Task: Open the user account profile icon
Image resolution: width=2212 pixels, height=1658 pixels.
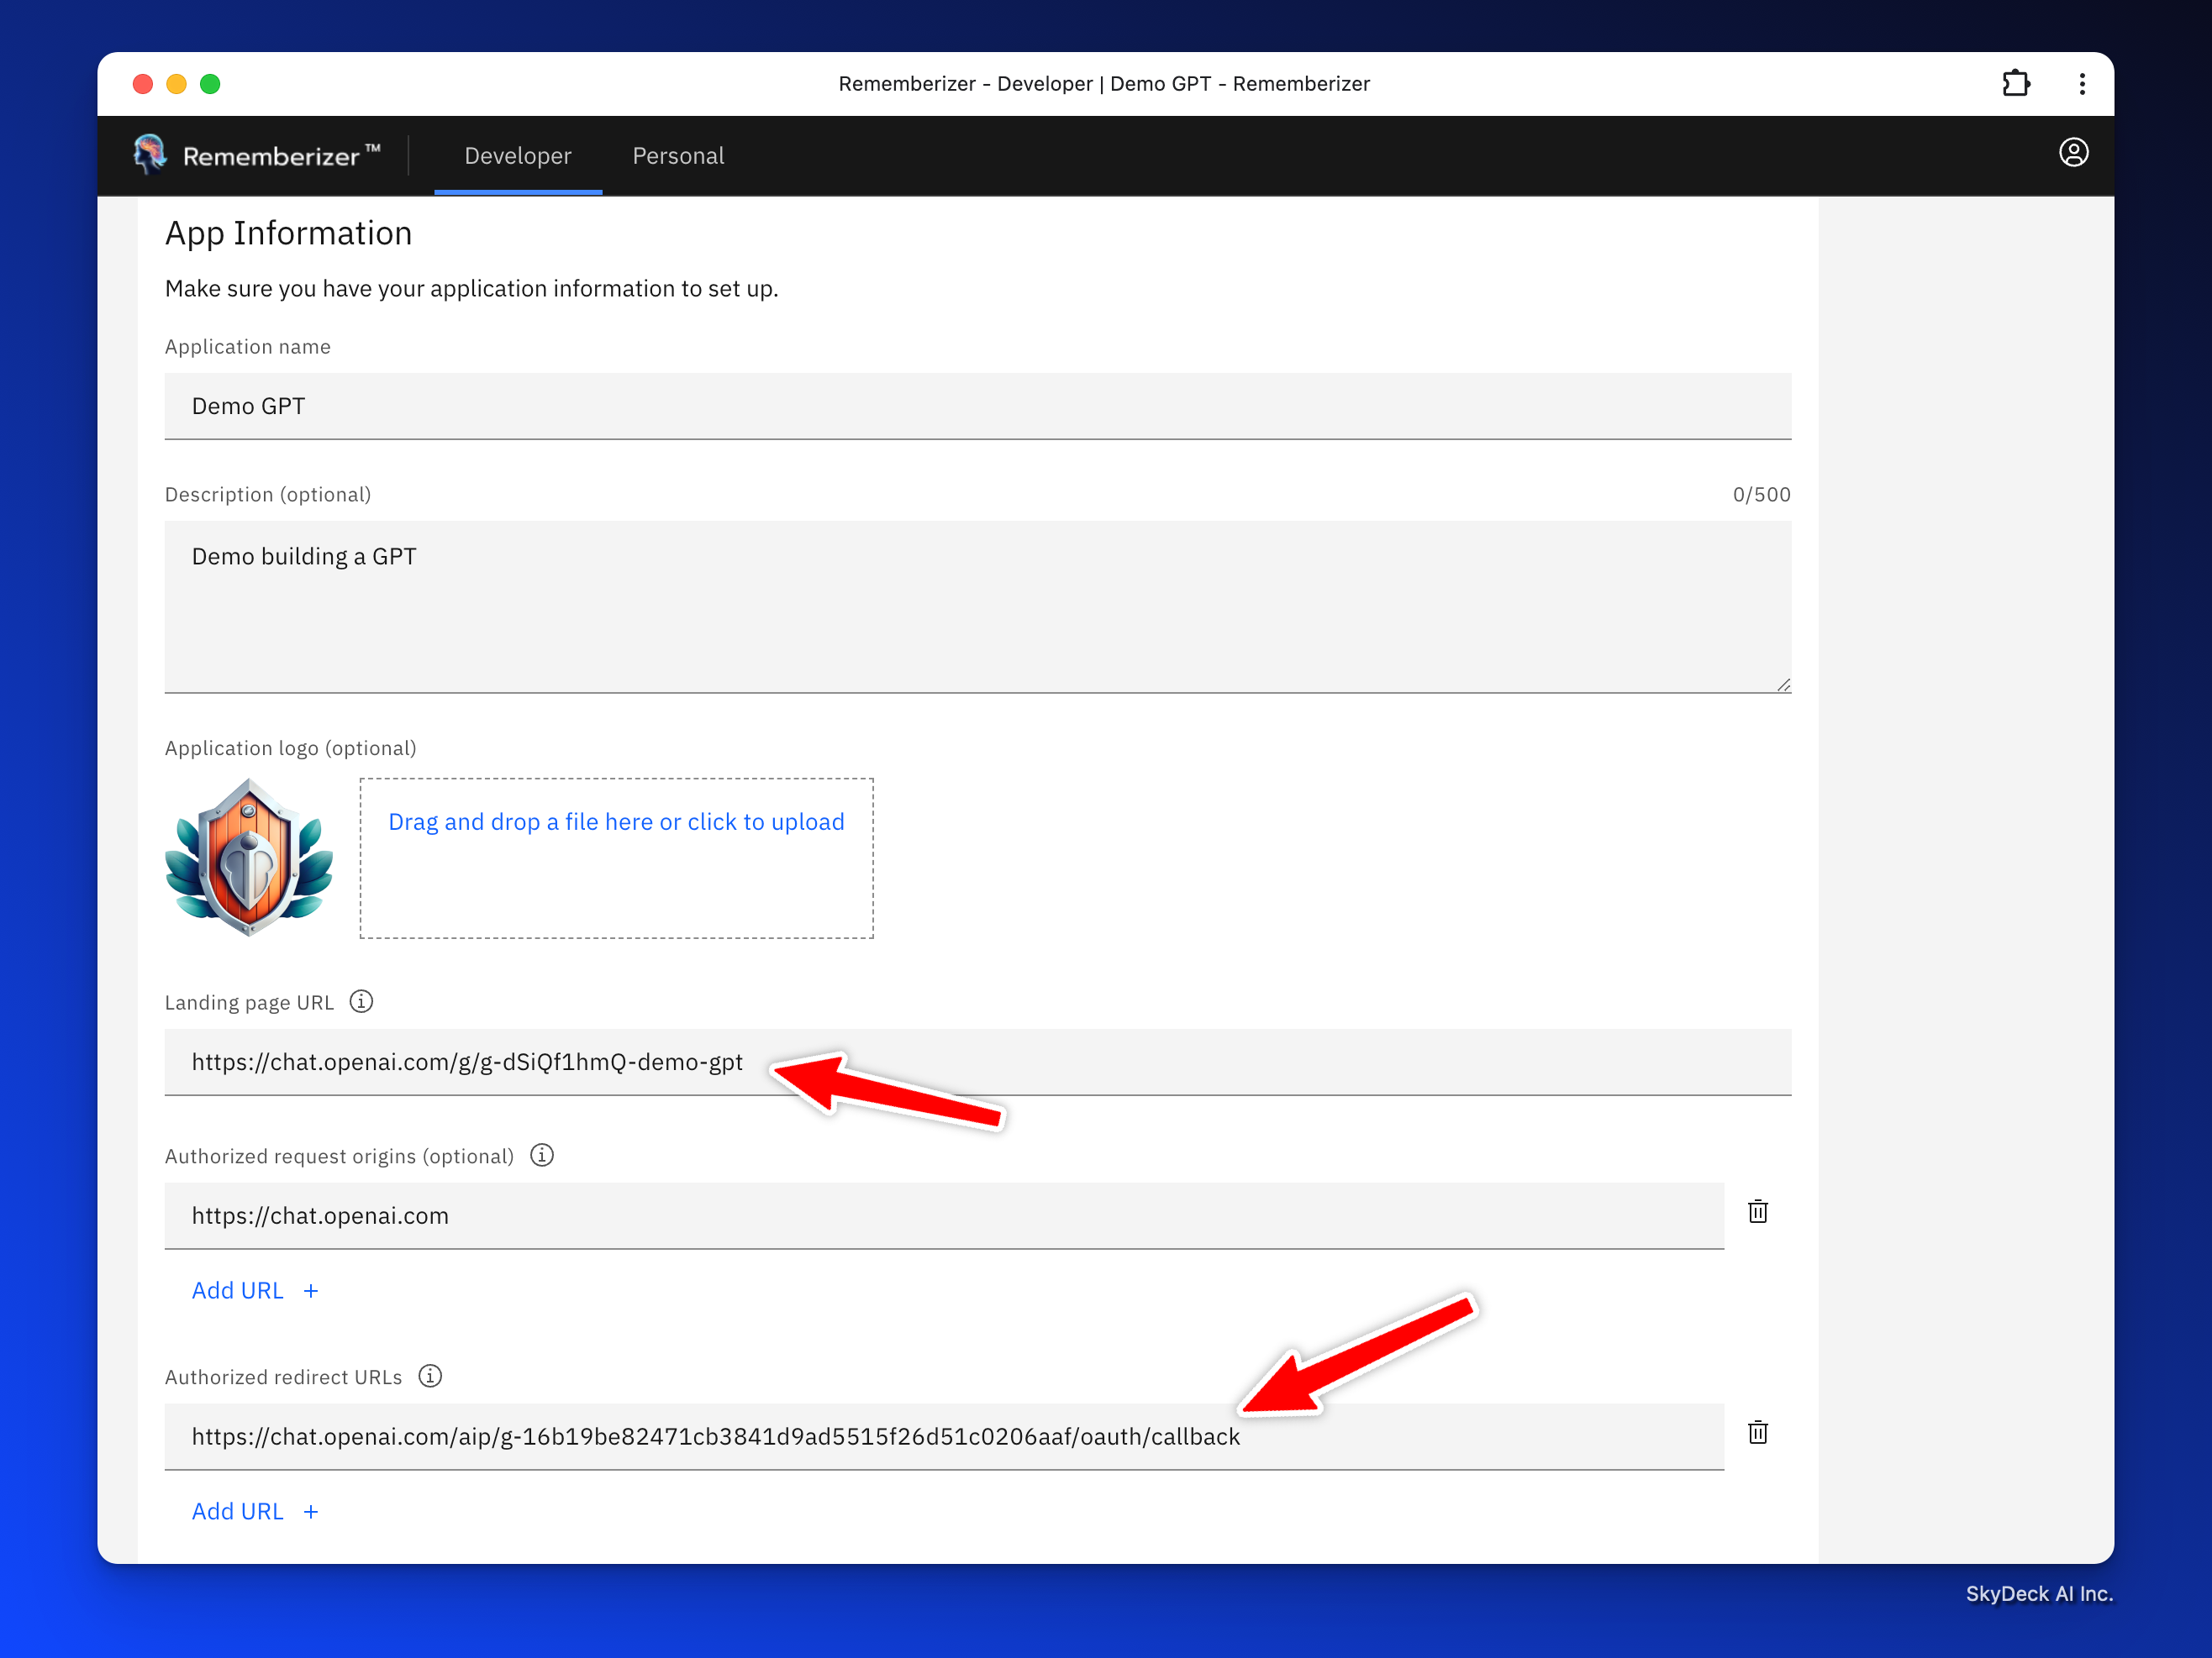Action: click(x=2073, y=153)
